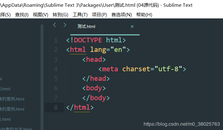
Task: Click line number 8 in gutter
Action: coord(56,107)
